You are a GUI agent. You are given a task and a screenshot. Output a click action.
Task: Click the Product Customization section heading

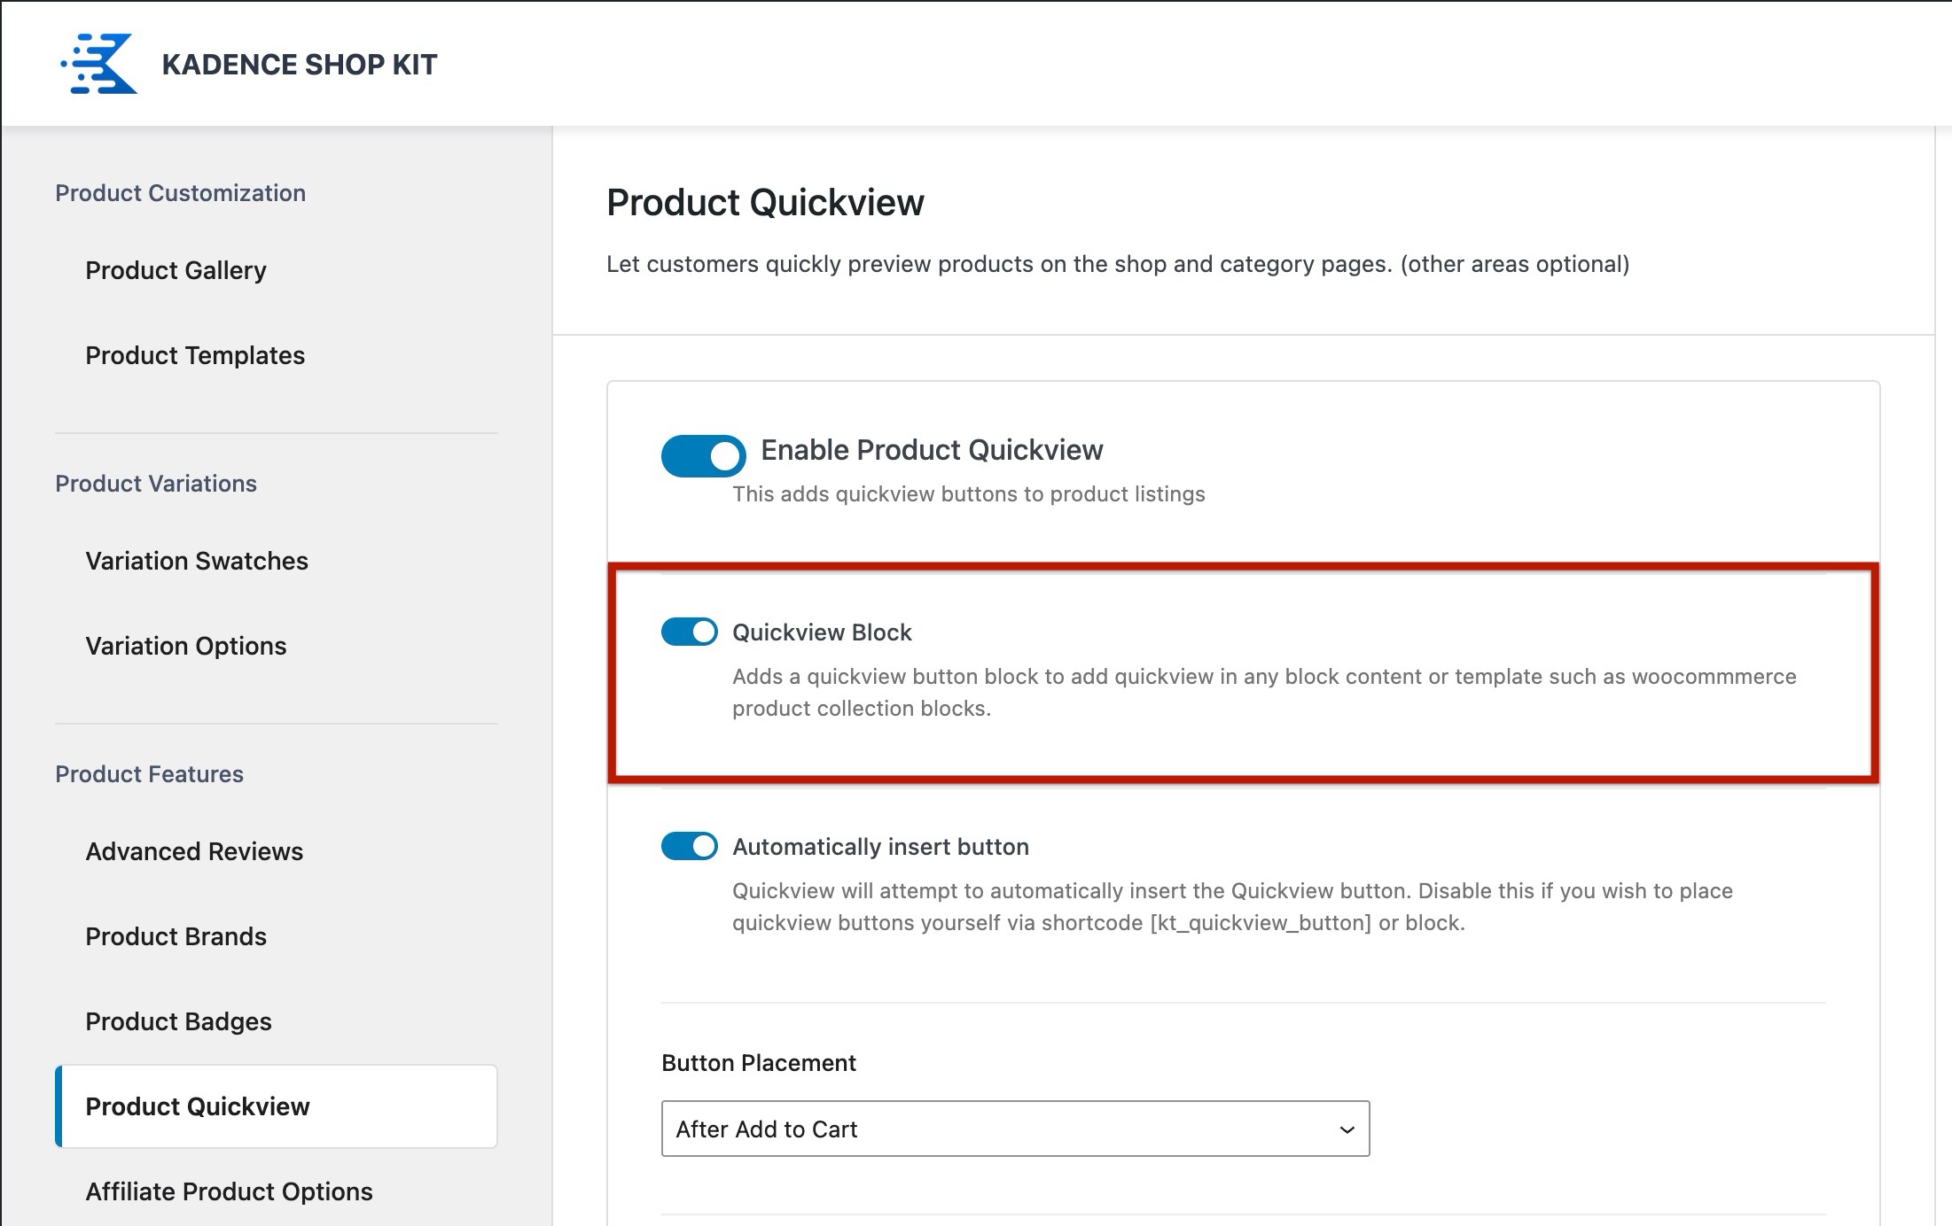tap(181, 192)
